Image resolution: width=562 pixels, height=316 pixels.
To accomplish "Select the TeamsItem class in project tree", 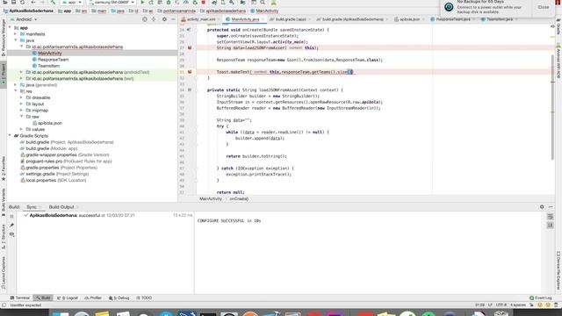I will tap(48, 66).
